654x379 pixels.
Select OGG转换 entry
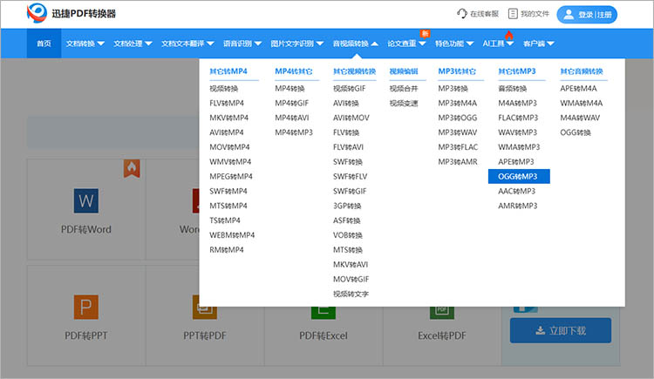[x=576, y=132]
